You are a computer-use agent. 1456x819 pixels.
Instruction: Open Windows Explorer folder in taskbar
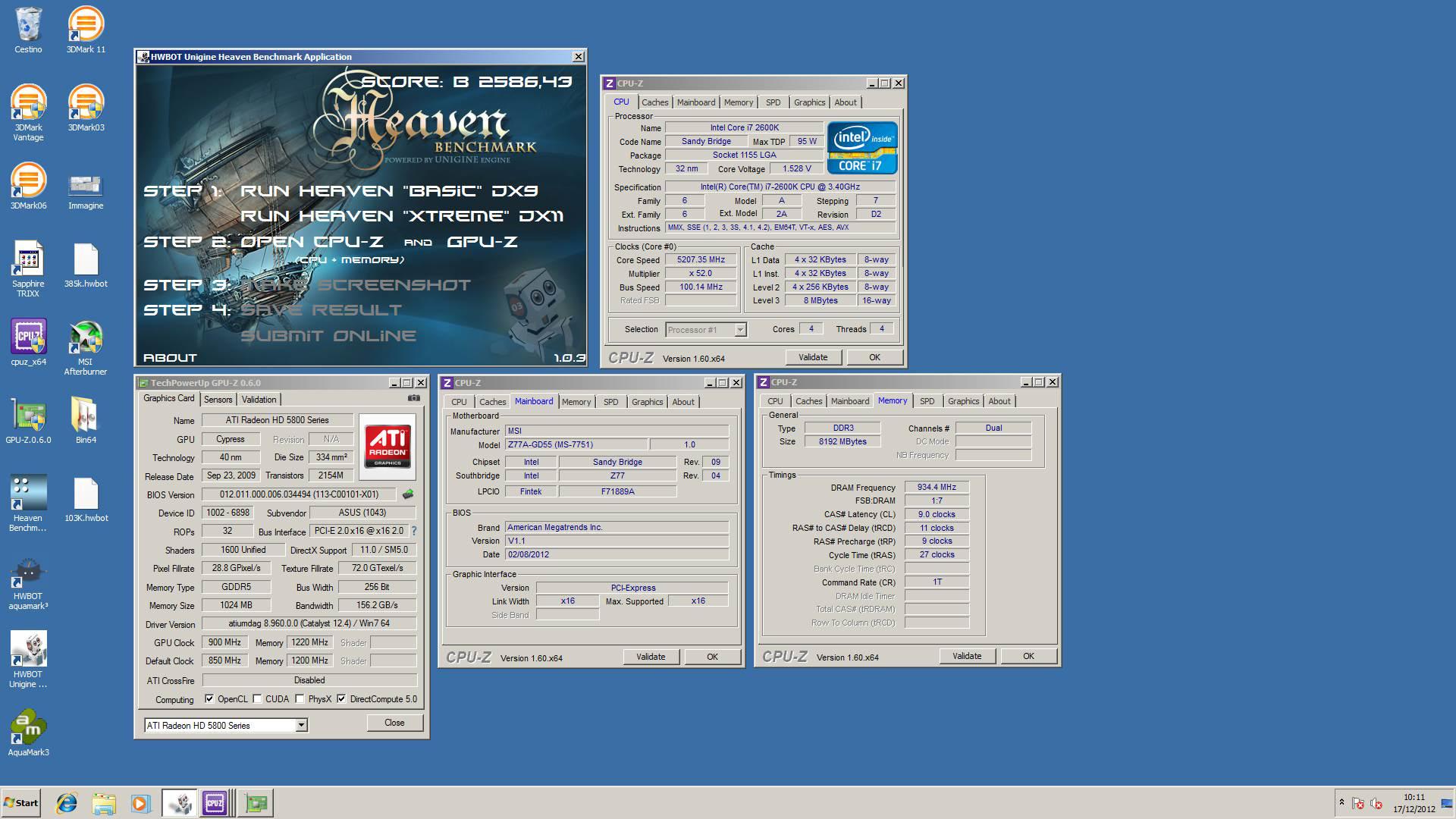tap(104, 803)
